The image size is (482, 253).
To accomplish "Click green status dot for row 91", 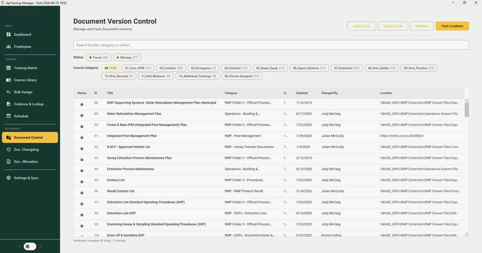I will coord(82,138).
